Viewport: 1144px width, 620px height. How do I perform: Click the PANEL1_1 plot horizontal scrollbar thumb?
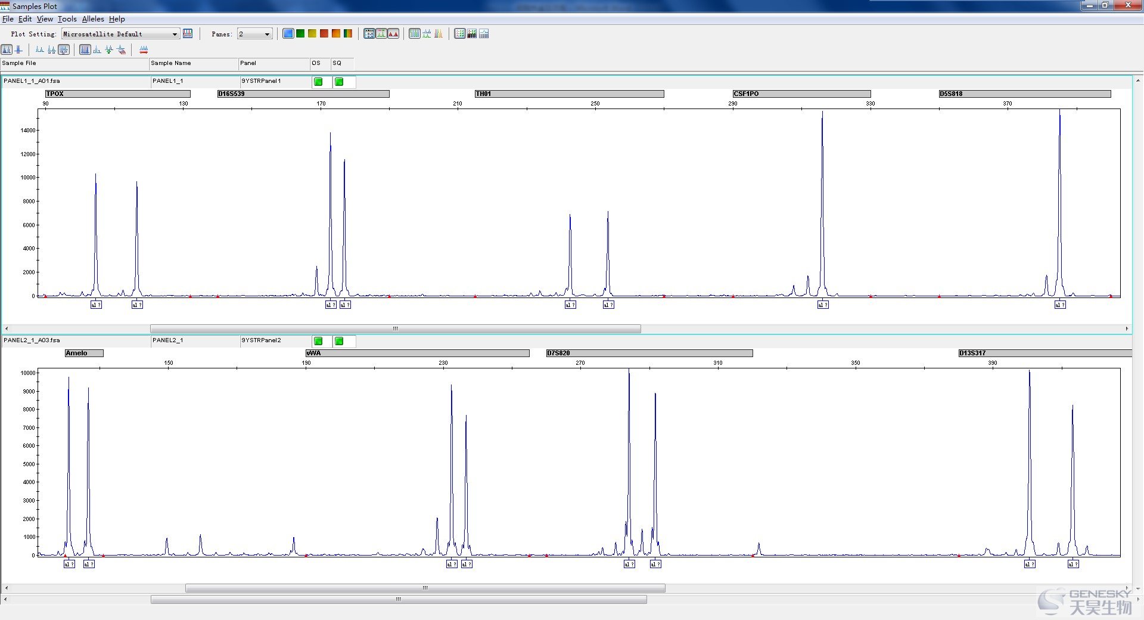395,328
